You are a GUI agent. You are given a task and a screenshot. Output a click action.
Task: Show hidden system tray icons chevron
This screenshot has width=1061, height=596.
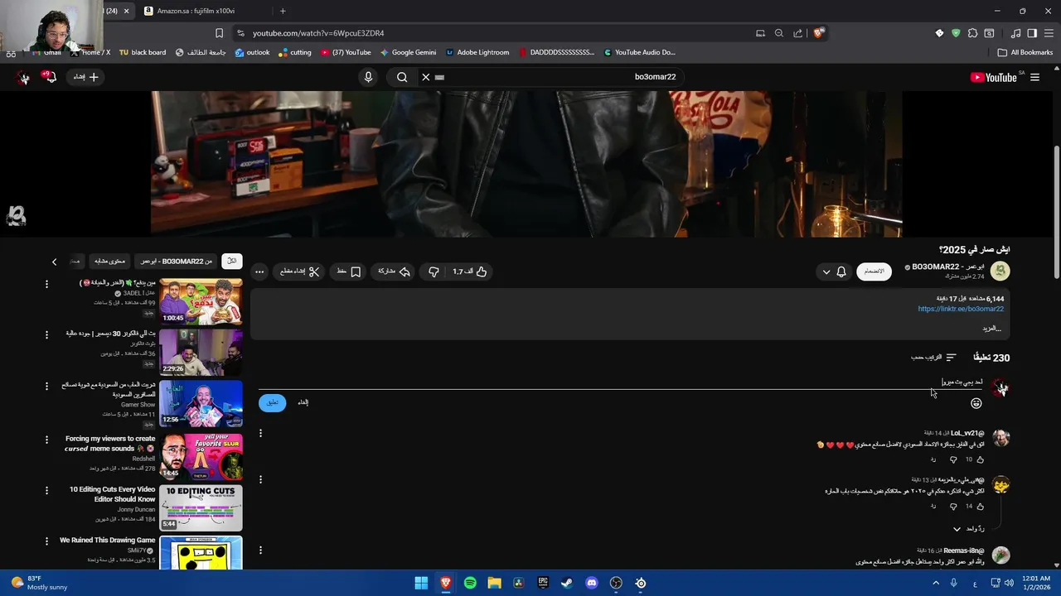pos(936,583)
